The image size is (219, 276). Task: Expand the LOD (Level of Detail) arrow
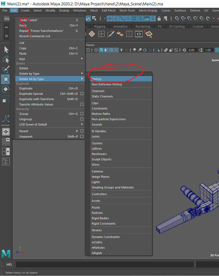click(82, 124)
